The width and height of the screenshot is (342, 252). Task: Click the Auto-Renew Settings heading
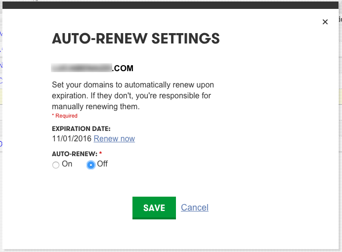click(136, 39)
